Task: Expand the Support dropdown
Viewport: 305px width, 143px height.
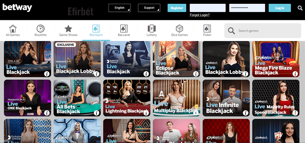Action: point(149,8)
